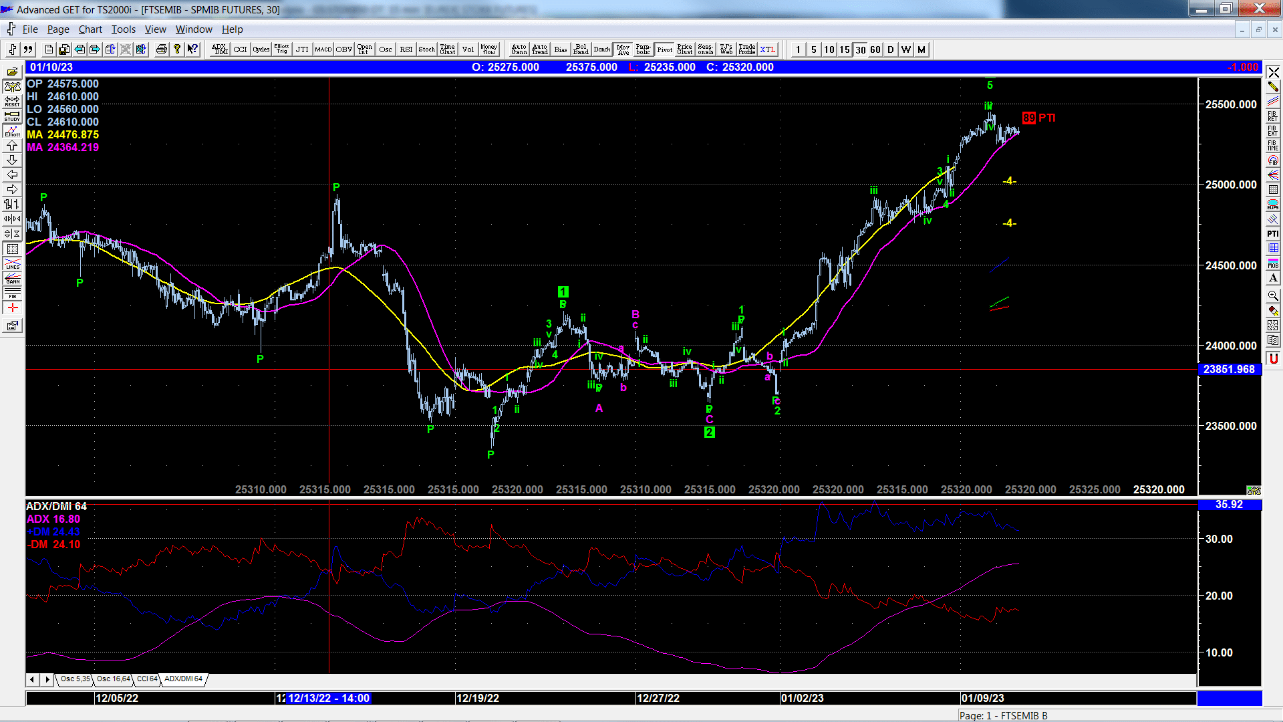Image resolution: width=1283 pixels, height=722 pixels.
Task: Select the text annotation A tool
Action: coord(1273,277)
